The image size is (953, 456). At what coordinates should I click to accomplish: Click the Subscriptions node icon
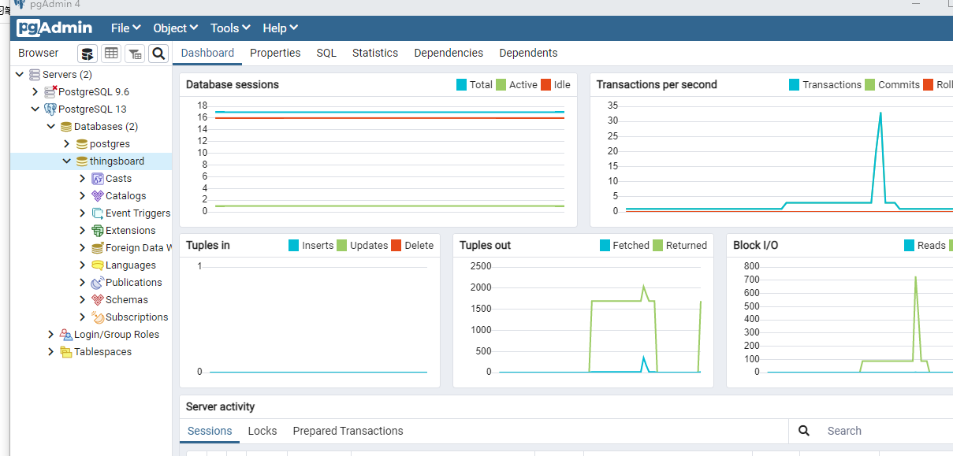(x=98, y=317)
